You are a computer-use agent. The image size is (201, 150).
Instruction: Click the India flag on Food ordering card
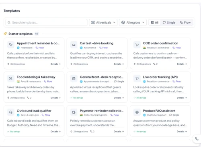(18, 82)
